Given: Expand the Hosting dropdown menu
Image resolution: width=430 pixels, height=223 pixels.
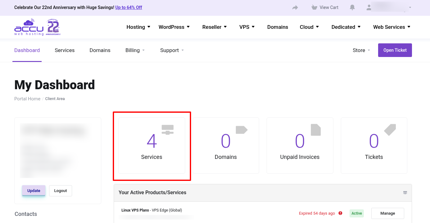Looking at the screenshot, I should click(x=138, y=27).
